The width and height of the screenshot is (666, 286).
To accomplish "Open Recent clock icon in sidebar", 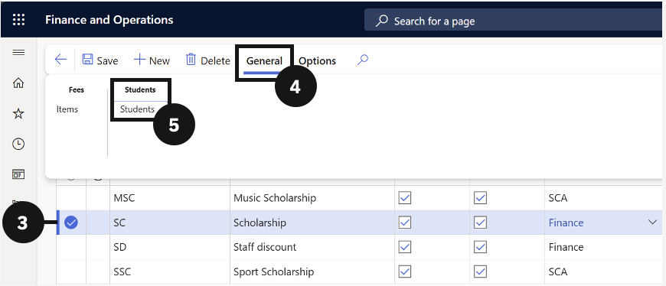I will pos(18,144).
